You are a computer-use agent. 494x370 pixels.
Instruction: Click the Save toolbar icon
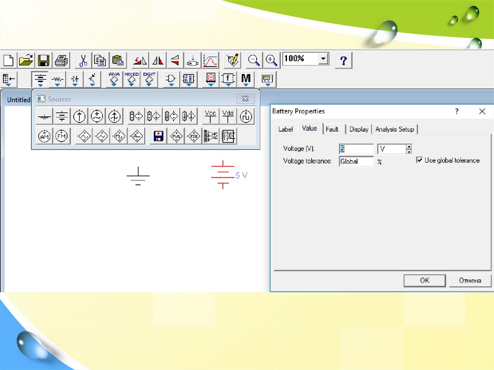(44, 60)
